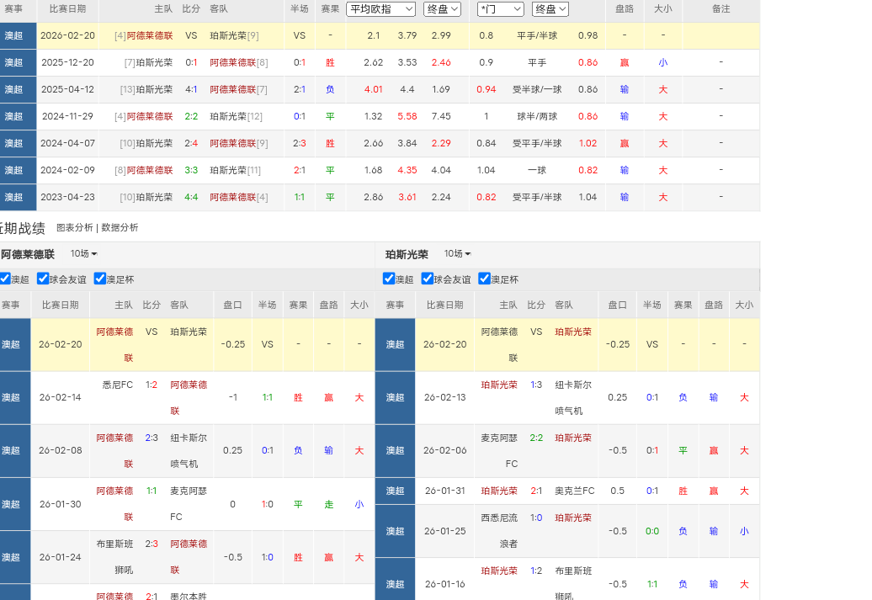This screenshot has height=600, width=872.
Task: Expand the 终盘 dropdown beside *门
Action: [x=550, y=9]
